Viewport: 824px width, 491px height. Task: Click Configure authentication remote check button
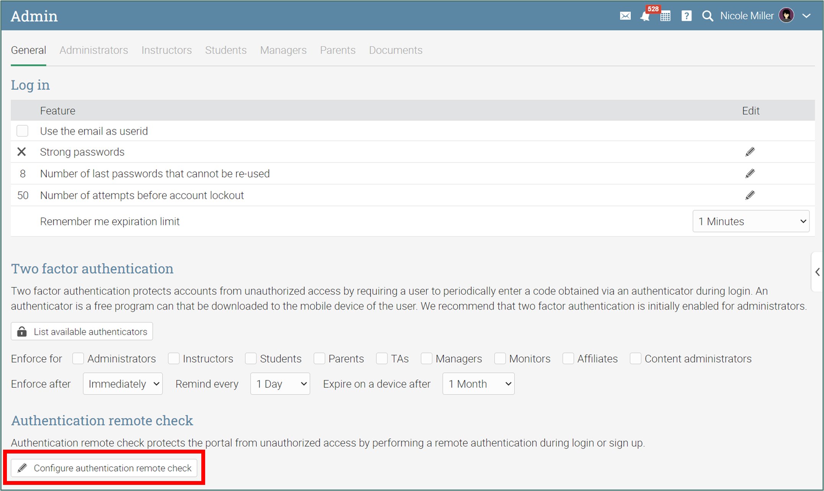click(x=104, y=468)
